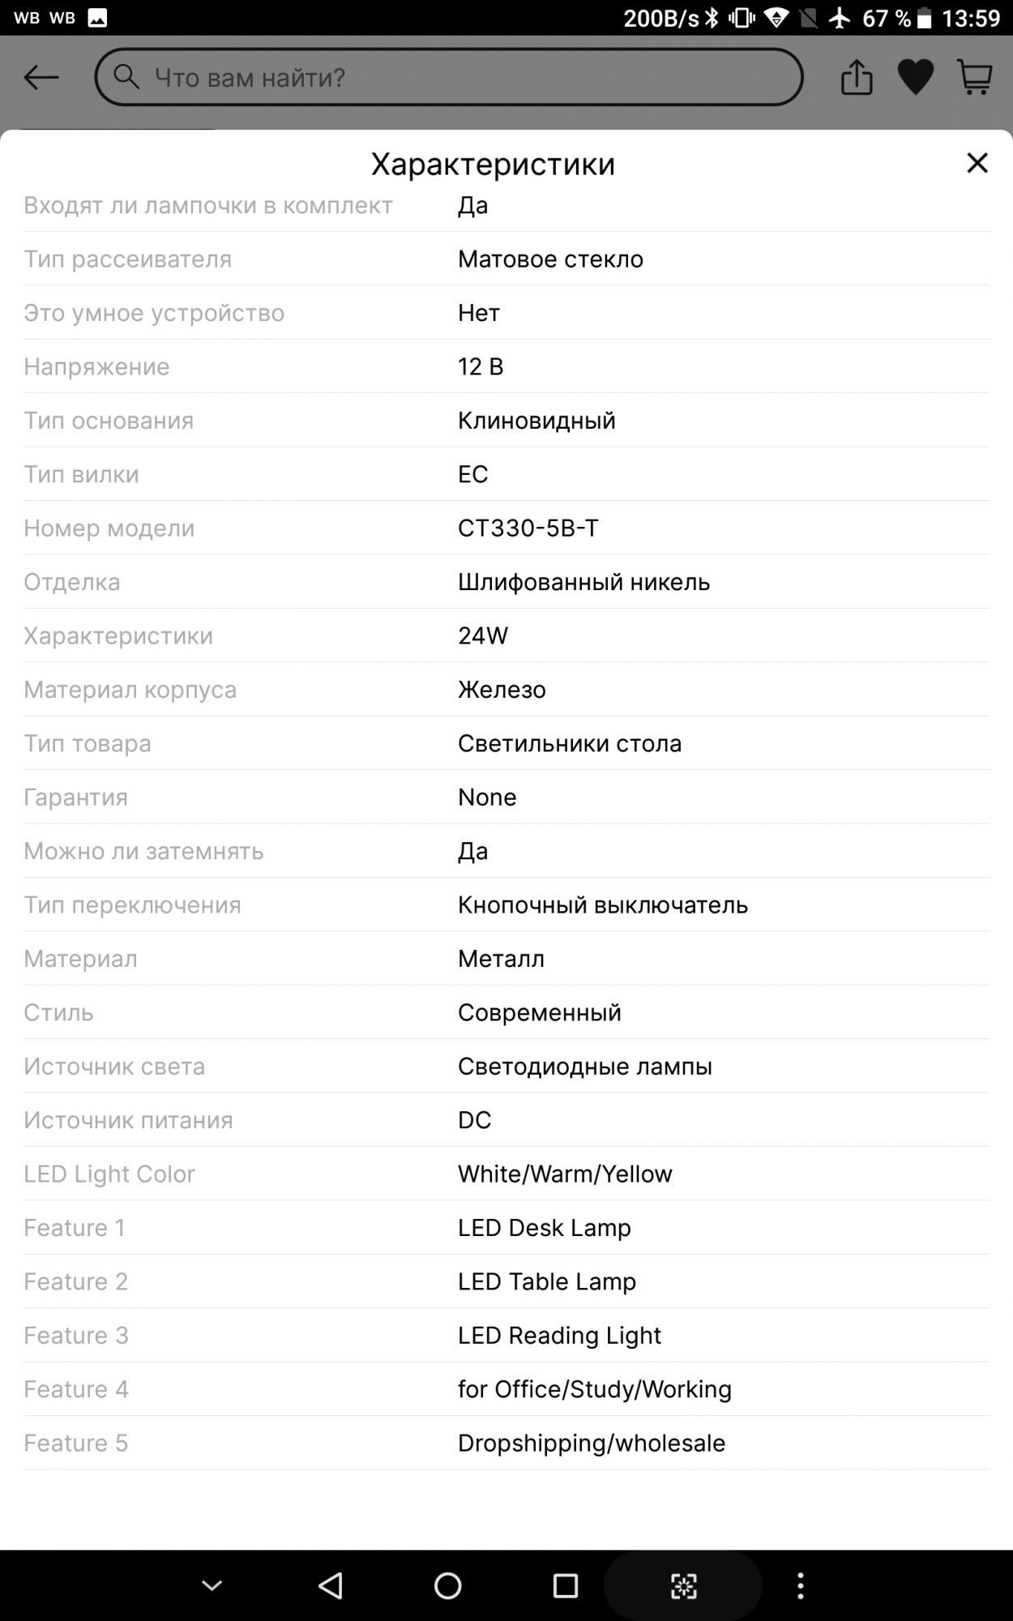The width and height of the screenshot is (1013, 1621).
Task: Tap the 'Характеристики' sheet title
Action: point(493,164)
